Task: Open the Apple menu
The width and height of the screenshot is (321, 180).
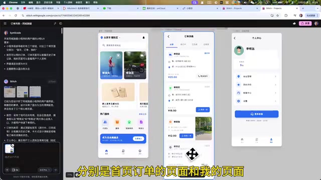Action: point(5,2)
